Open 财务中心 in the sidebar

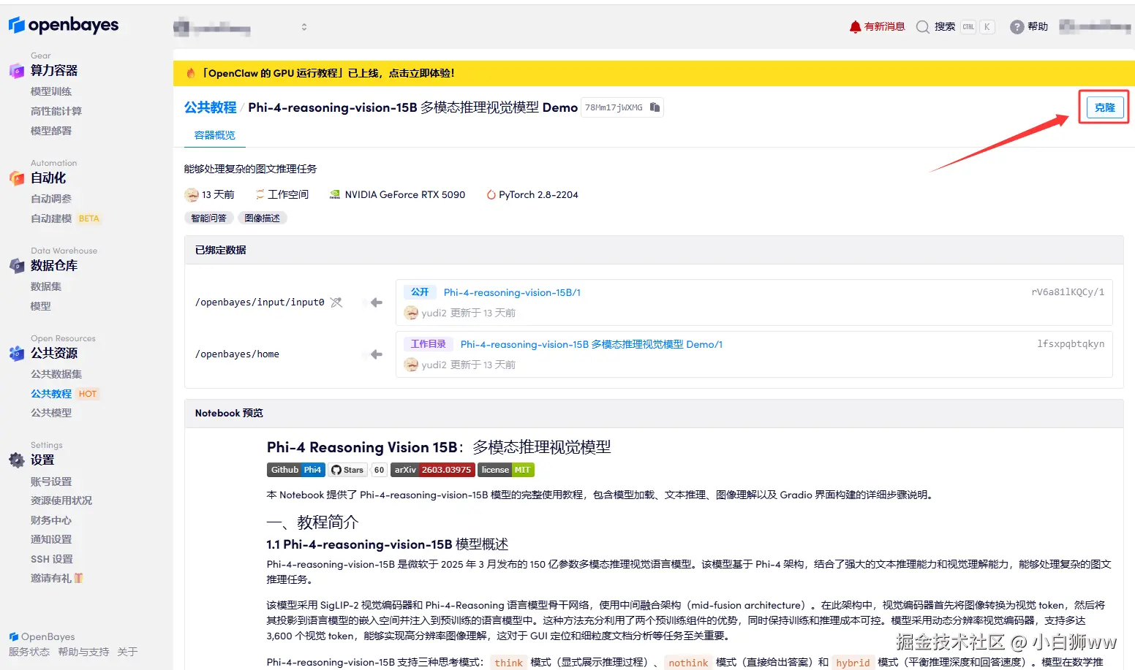(51, 520)
